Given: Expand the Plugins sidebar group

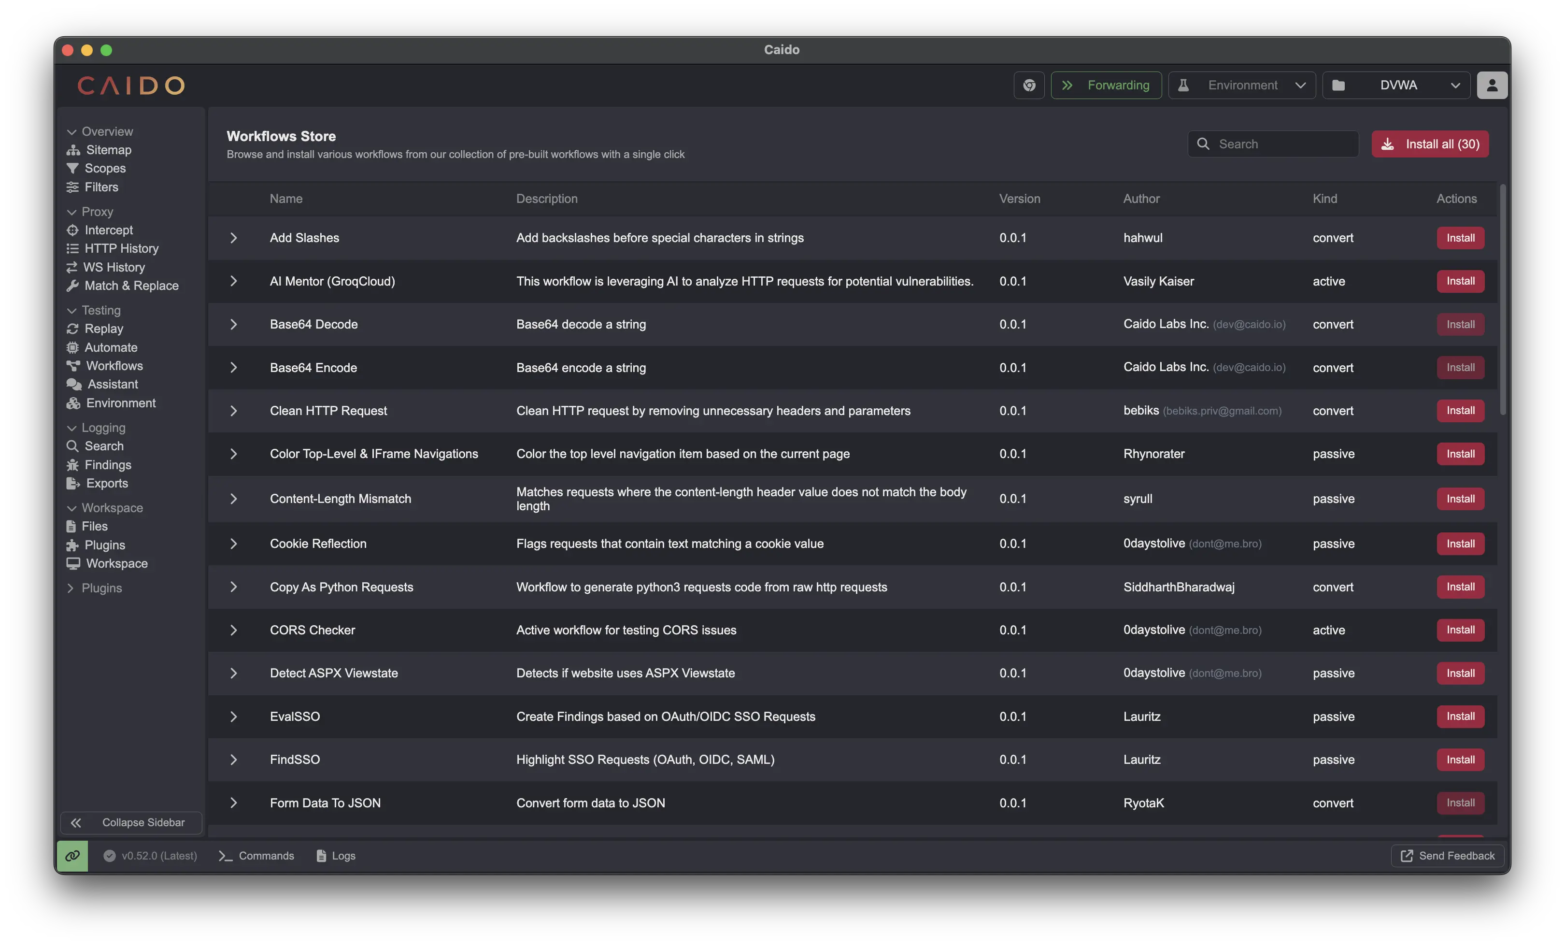Looking at the screenshot, I should (71, 588).
